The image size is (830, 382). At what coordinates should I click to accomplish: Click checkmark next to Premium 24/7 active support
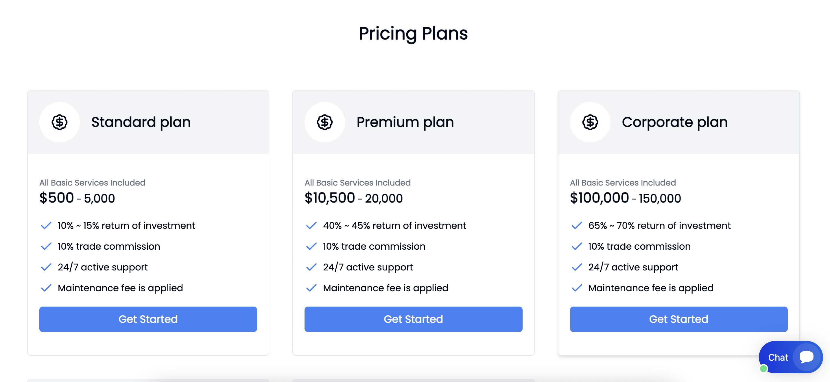311,267
